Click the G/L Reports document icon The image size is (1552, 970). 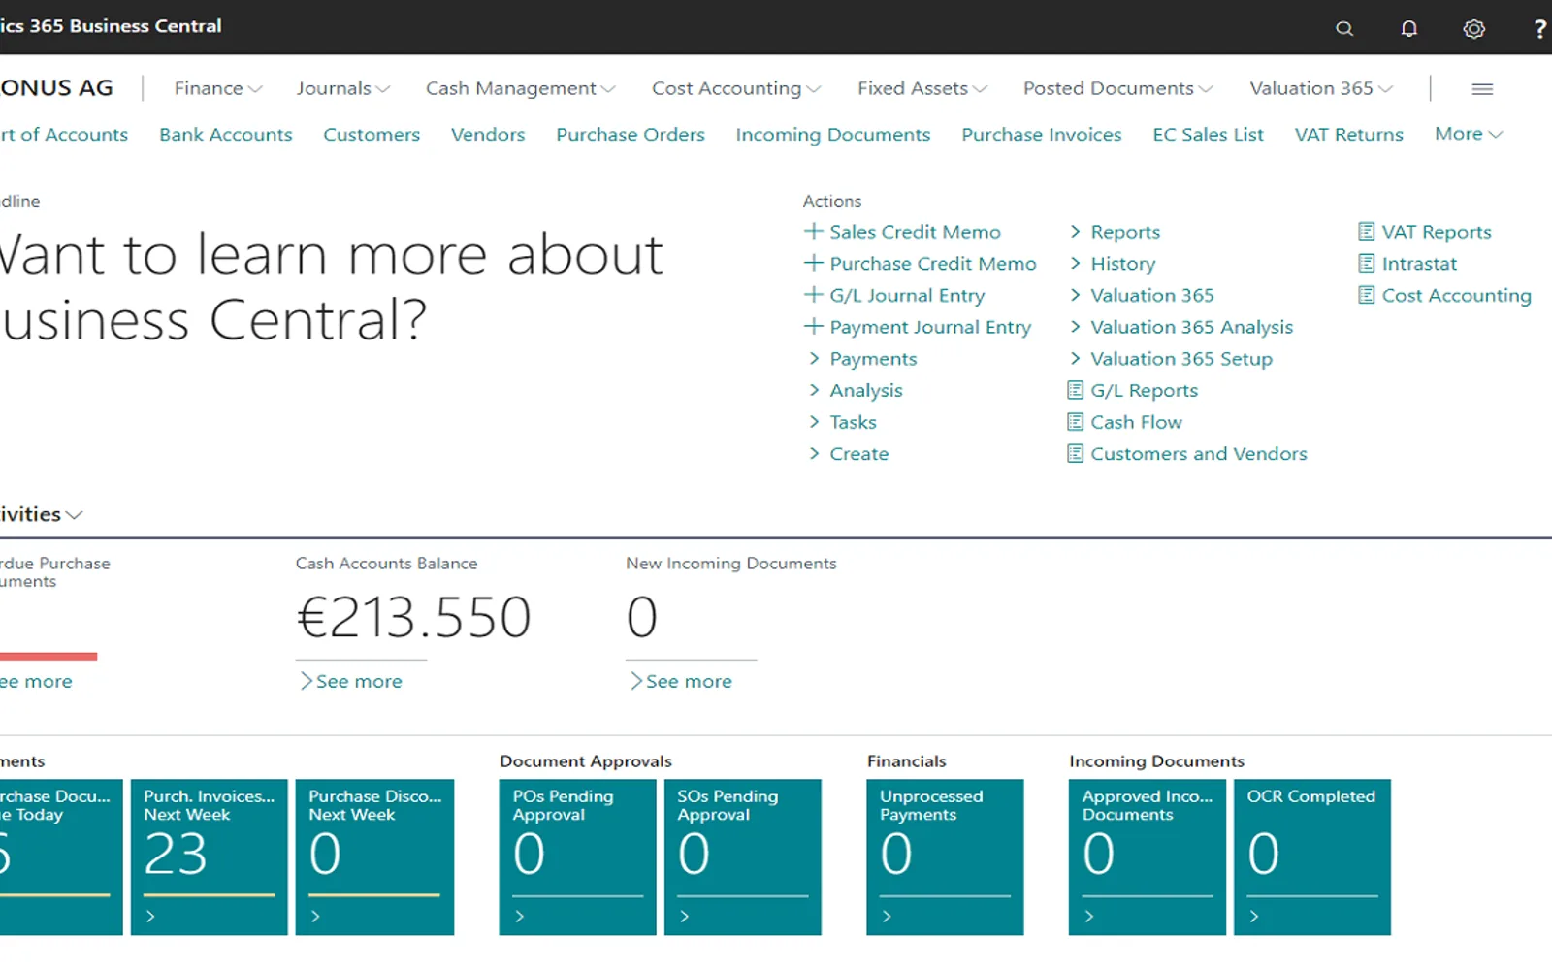pyautogui.click(x=1075, y=391)
